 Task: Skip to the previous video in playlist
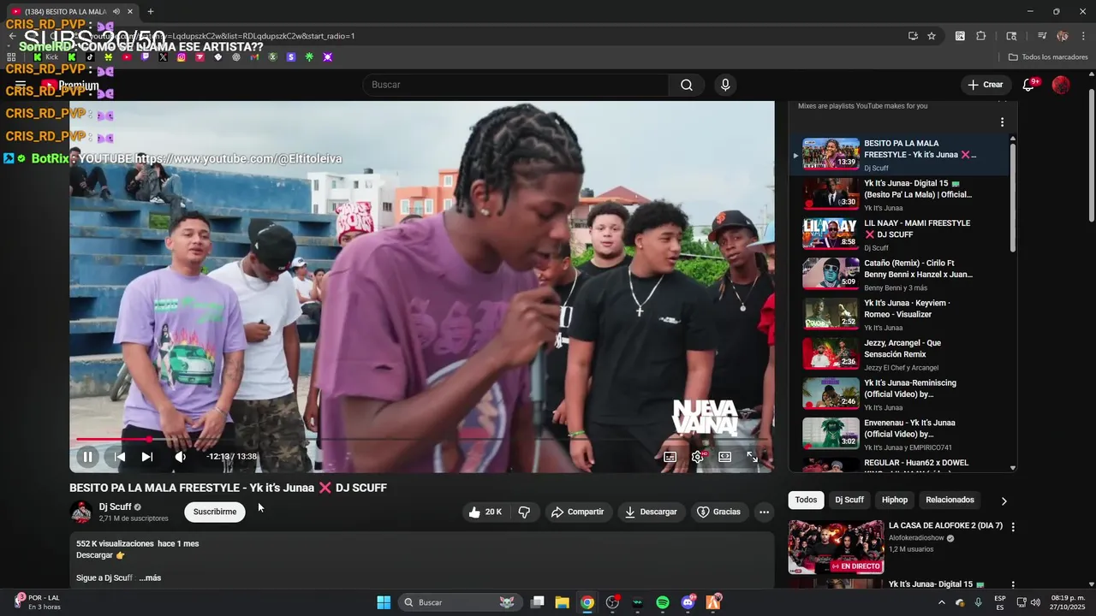click(x=120, y=457)
